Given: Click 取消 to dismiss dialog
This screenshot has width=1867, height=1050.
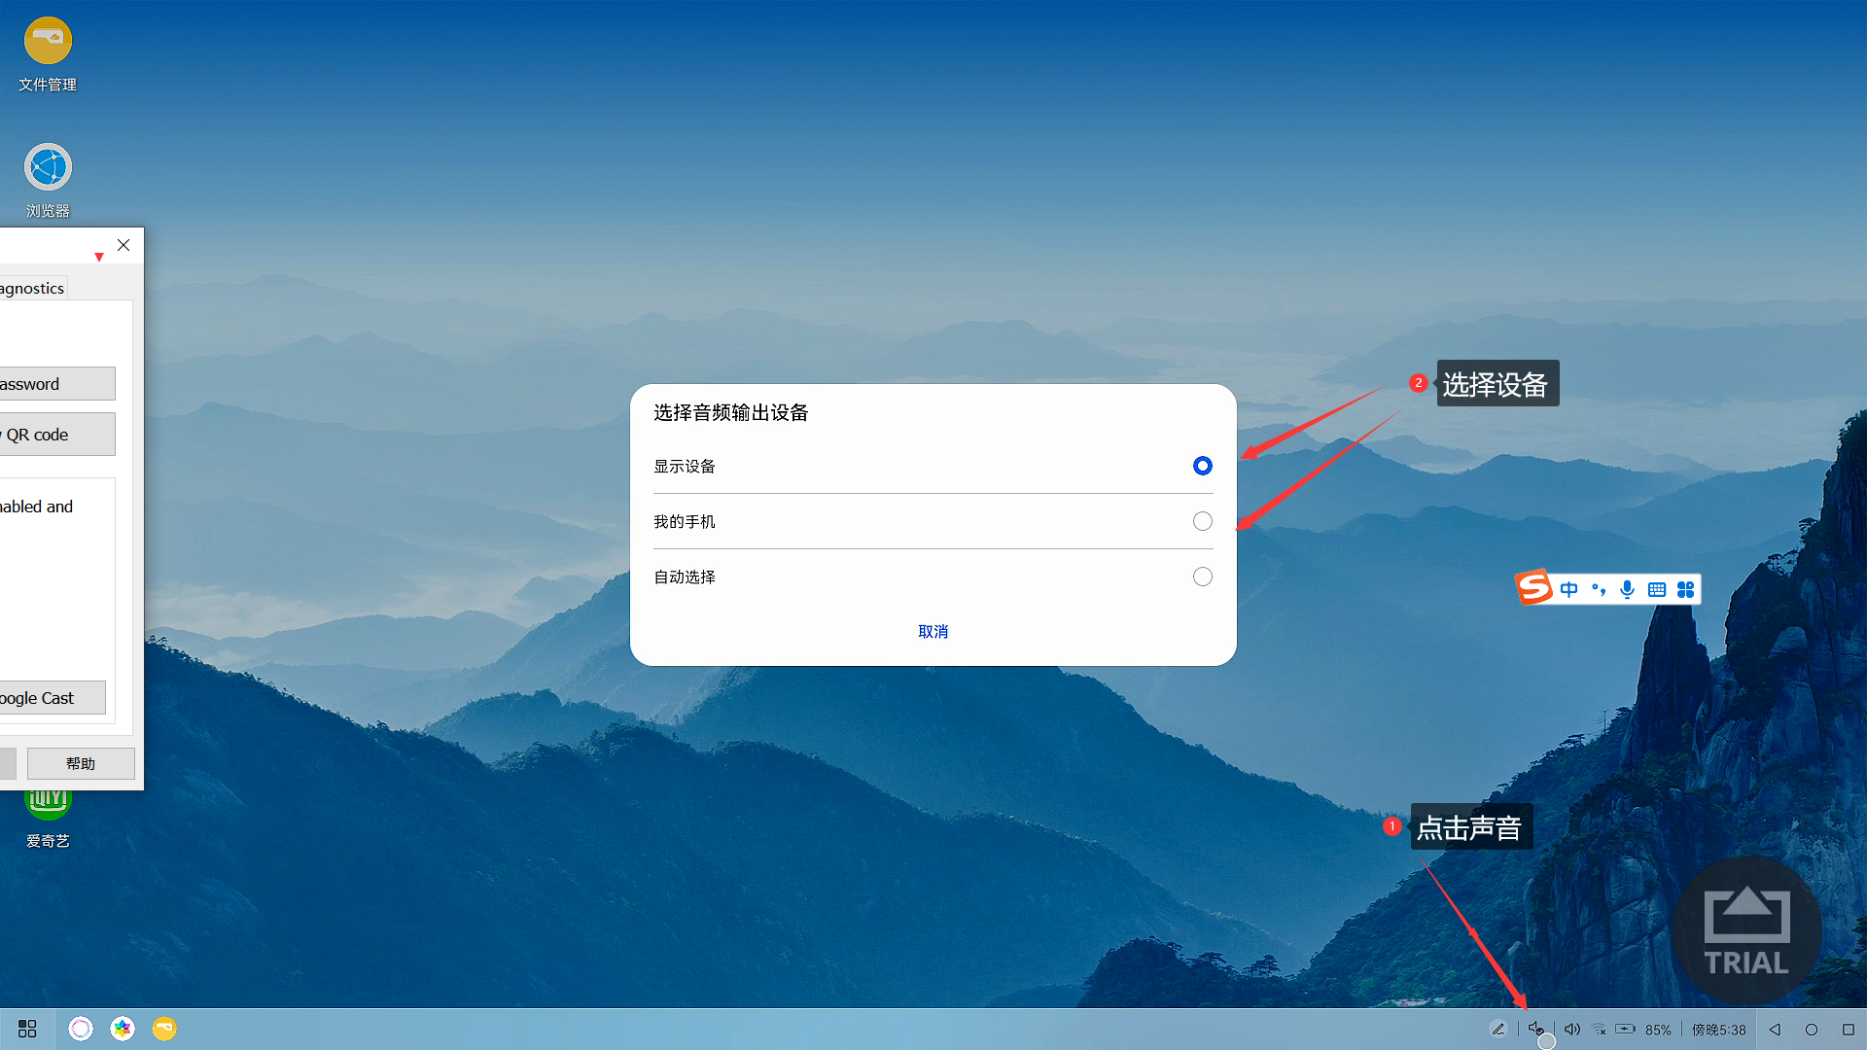Looking at the screenshot, I should [933, 631].
